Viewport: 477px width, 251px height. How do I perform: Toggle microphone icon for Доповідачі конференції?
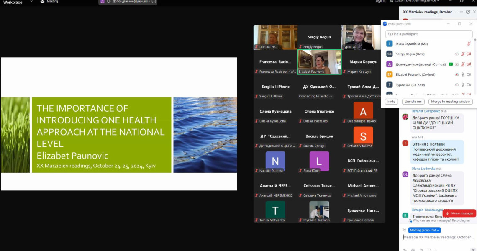[x=463, y=64]
